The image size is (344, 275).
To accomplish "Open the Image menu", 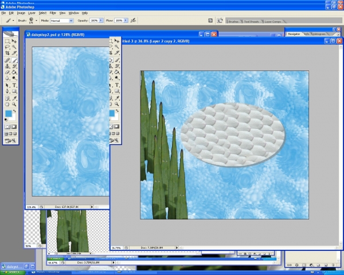I will pyautogui.click(x=21, y=13).
